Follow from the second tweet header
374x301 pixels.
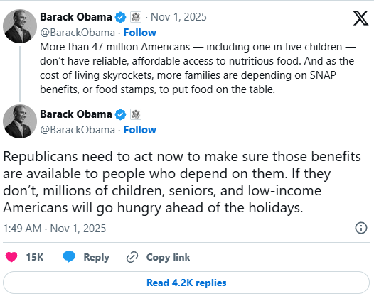coord(140,130)
